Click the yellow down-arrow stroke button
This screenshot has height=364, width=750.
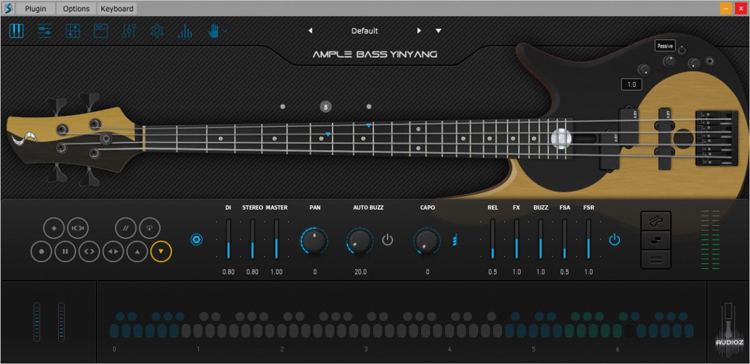tap(161, 252)
